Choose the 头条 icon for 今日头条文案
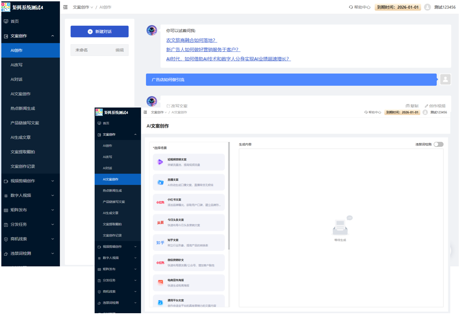Screen dimensions: 461x315 (160, 222)
